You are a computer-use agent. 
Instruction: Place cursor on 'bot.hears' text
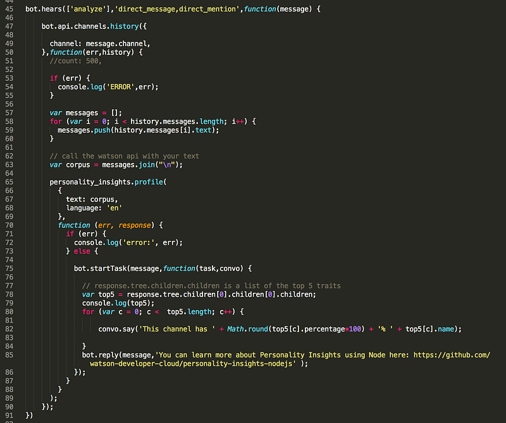44,9
